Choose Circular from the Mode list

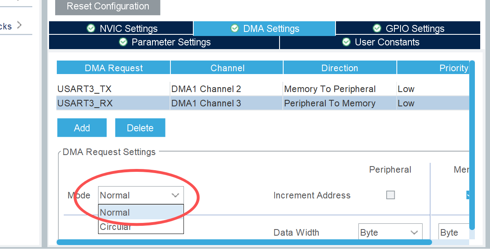tap(141, 226)
